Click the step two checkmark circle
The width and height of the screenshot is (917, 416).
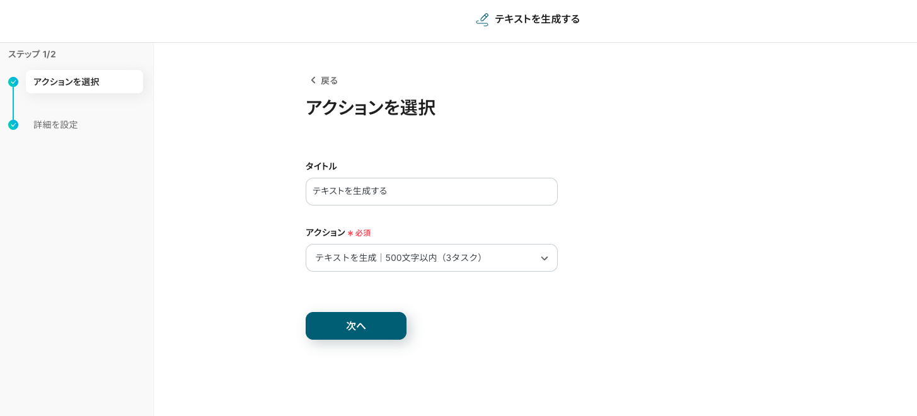click(13, 125)
